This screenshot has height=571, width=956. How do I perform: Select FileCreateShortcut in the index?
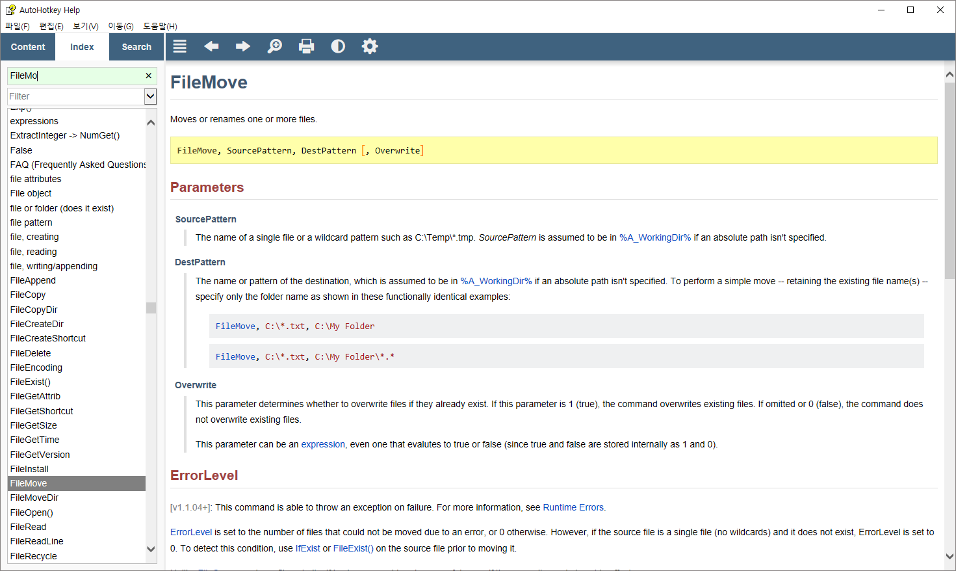(77, 338)
